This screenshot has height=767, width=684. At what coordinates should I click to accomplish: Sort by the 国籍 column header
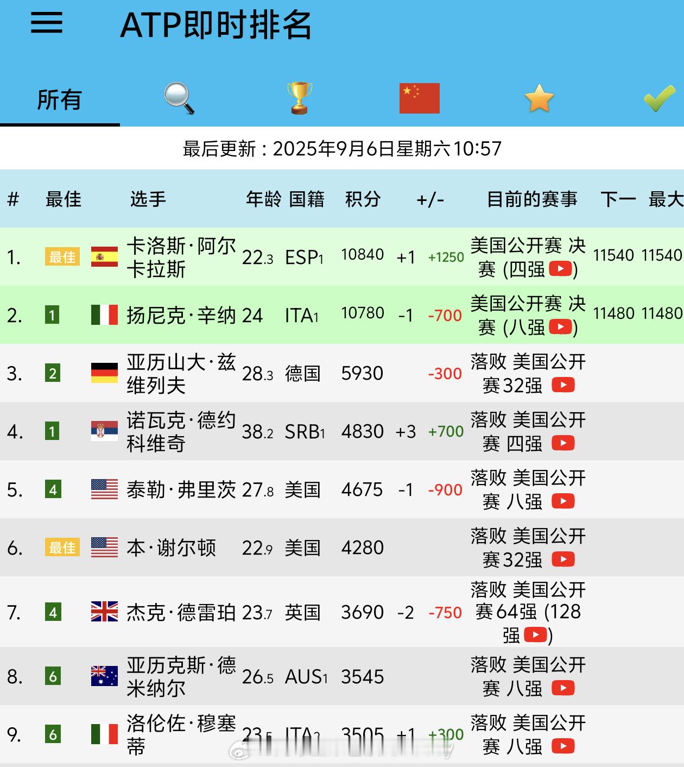pyautogui.click(x=307, y=199)
